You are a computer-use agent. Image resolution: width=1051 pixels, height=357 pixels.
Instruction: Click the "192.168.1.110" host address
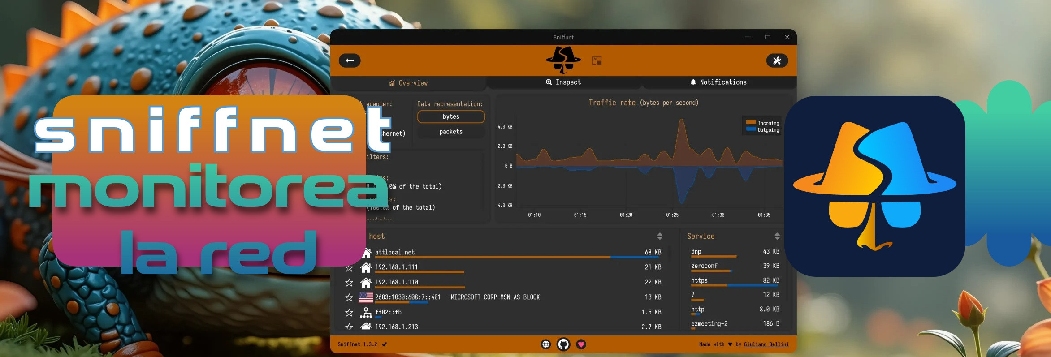coord(396,282)
